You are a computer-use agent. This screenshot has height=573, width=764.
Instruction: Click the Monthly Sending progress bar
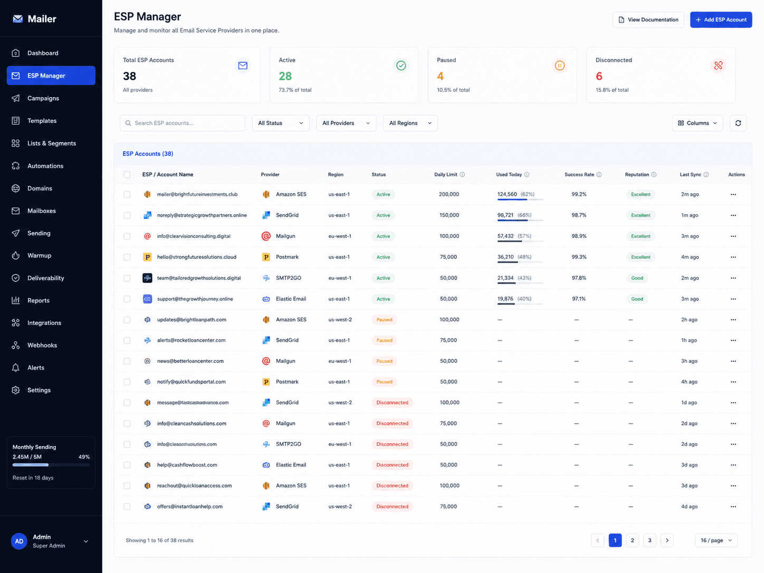click(x=51, y=465)
